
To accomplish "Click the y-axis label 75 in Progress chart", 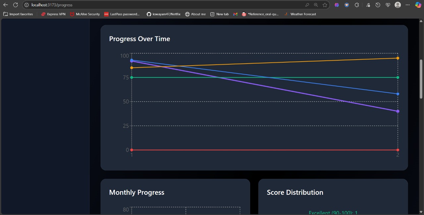I will click(x=126, y=78).
